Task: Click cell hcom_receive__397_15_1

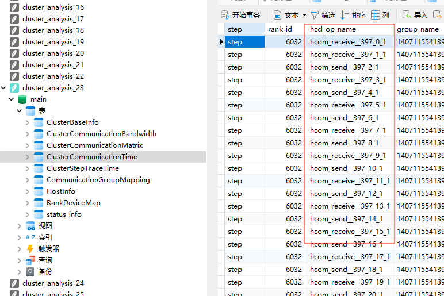Action: (350, 232)
